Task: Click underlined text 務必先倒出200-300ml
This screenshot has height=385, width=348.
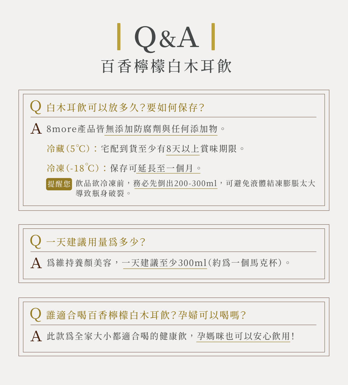Action: coord(175,183)
